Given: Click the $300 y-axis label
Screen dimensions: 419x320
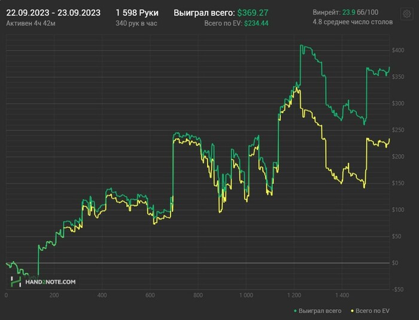Looking at the screenshot, I should click(x=398, y=103).
